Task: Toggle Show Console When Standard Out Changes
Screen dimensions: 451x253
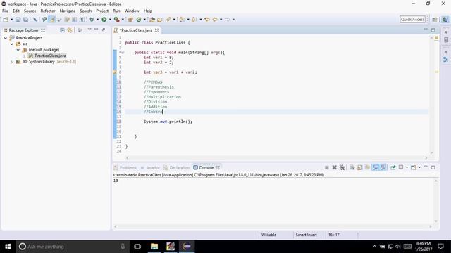Action: click(x=376, y=167)
